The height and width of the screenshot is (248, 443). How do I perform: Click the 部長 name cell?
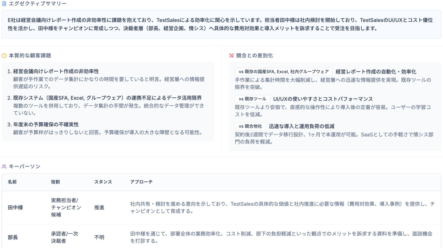point(13,237)
